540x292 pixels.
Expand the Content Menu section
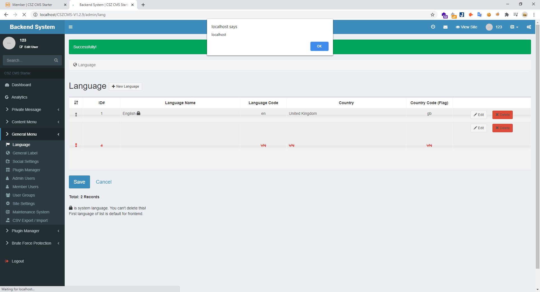pos(32,122)
